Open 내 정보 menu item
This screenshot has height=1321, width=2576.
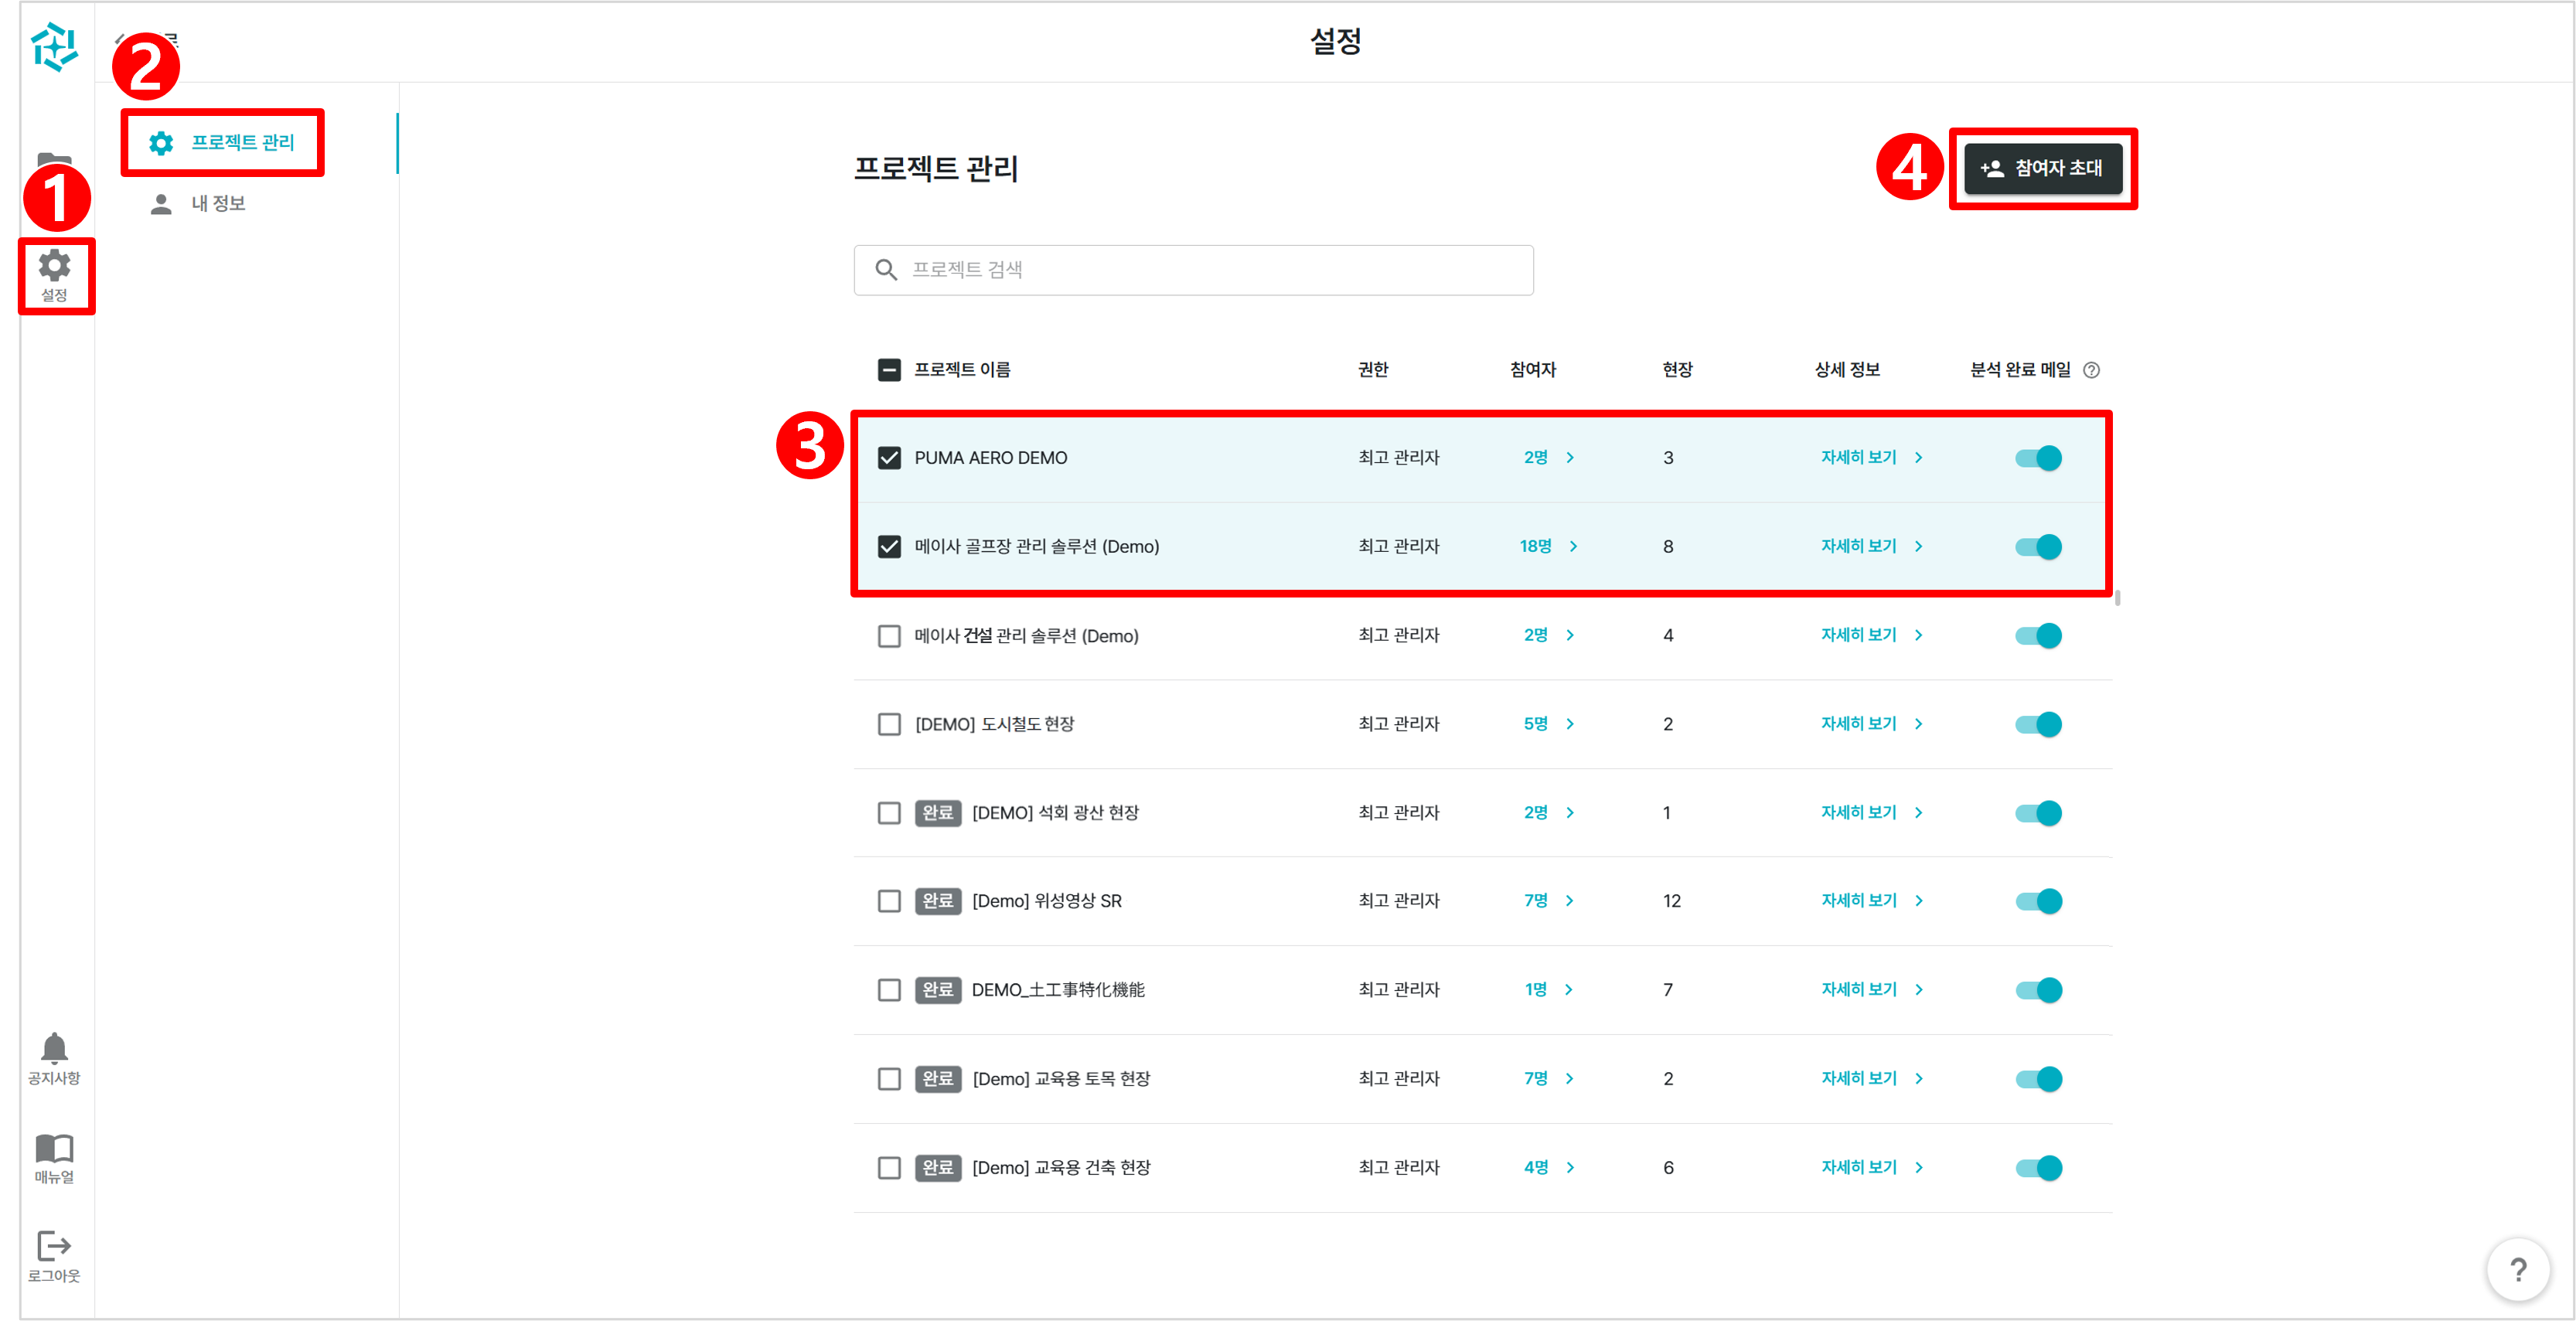click(x=218, y=204)
